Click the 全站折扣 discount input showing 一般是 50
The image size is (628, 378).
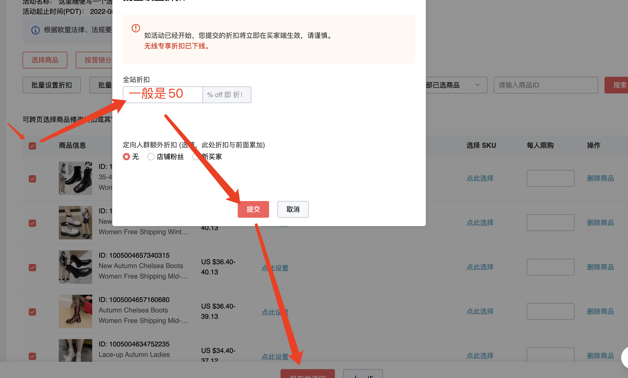(x=162, y=95)
